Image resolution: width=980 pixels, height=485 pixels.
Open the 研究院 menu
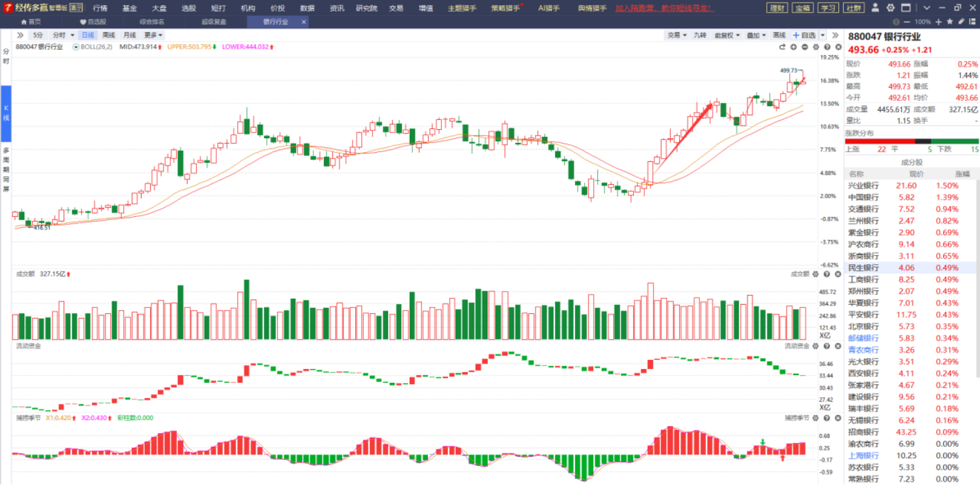point(366,8)
